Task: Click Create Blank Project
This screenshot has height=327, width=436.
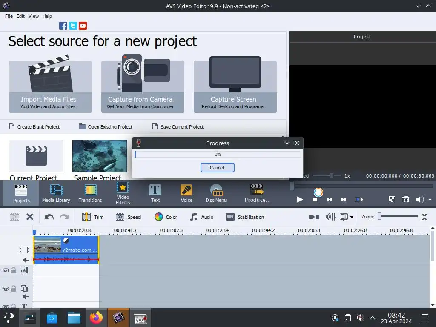Action: tap(34, 127)
